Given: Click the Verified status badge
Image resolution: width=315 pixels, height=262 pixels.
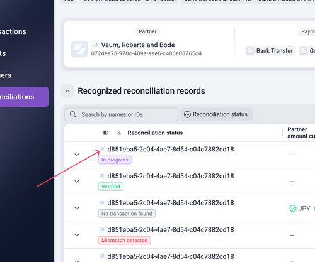Looking at the screenshot, I should [x=111, y=187].
